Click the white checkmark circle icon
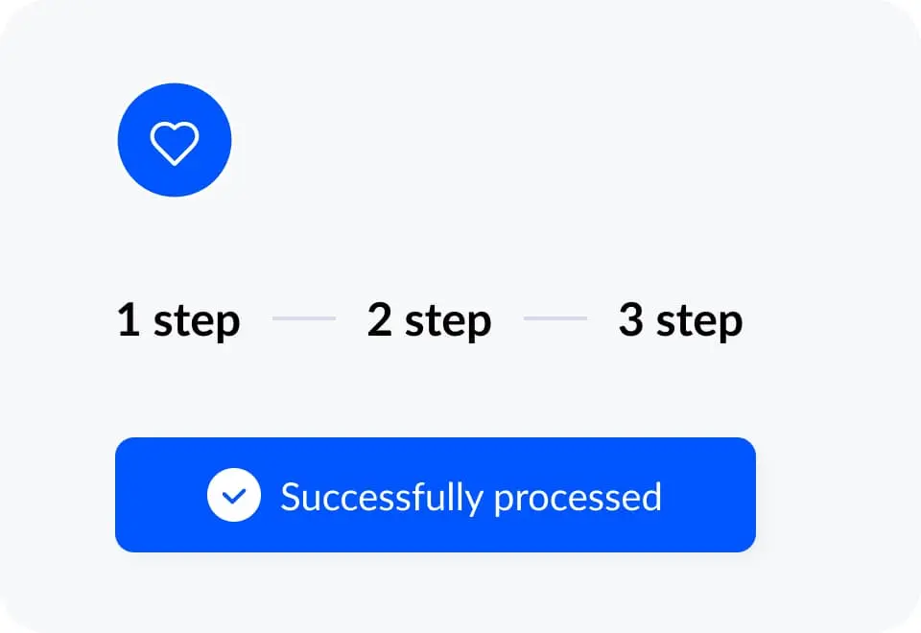The image size is (921, 633). (234, 496)
